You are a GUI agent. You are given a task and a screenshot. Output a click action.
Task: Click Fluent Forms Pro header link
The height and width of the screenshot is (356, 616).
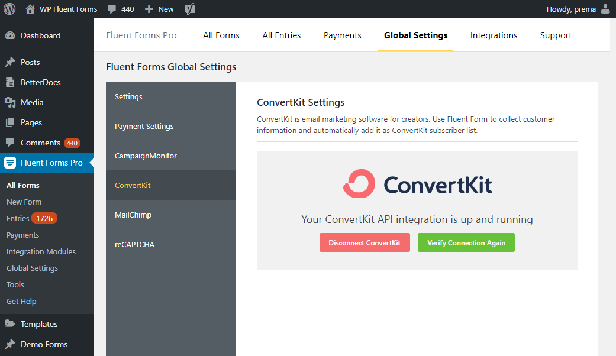pos(141,35)
